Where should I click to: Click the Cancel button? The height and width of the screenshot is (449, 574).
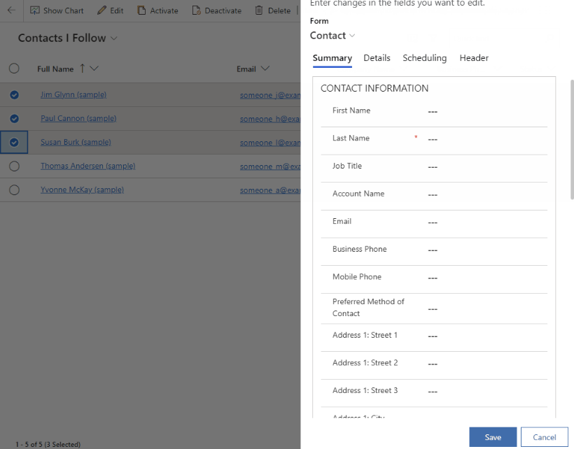[544, 436]
